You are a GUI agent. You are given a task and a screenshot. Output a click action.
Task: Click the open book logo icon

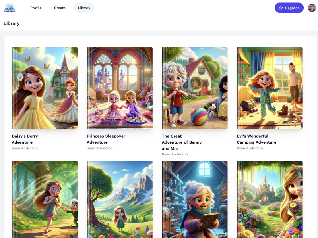click(9, 8)
